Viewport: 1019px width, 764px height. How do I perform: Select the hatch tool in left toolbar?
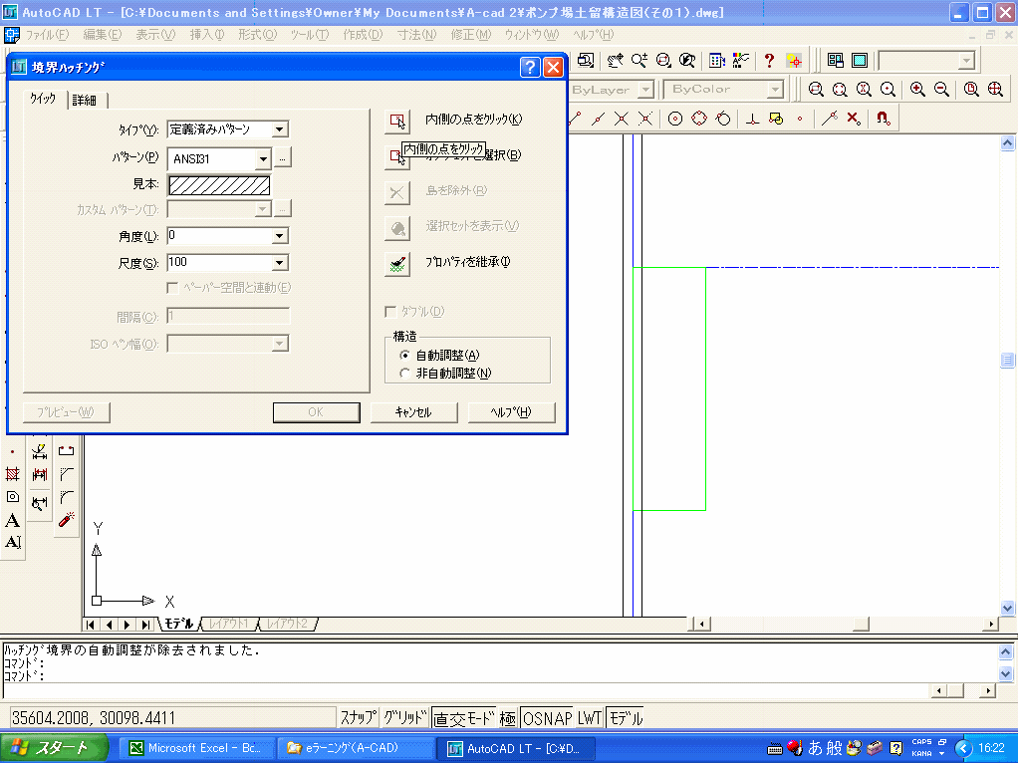tap(12, 474)
